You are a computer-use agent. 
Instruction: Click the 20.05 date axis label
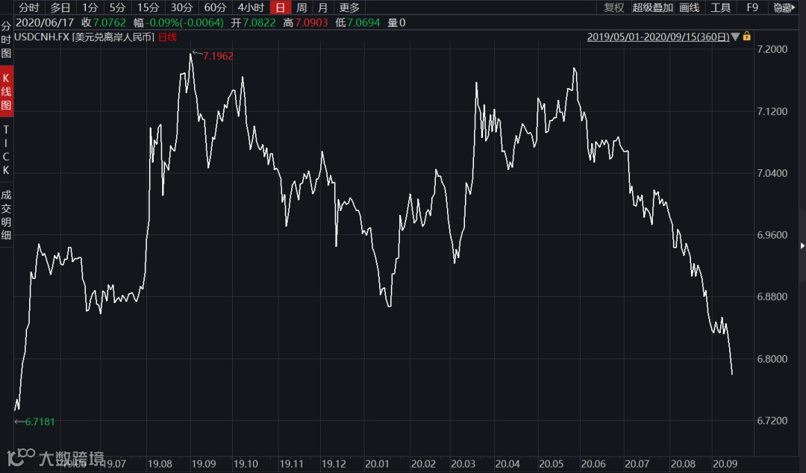pos(551,464)
